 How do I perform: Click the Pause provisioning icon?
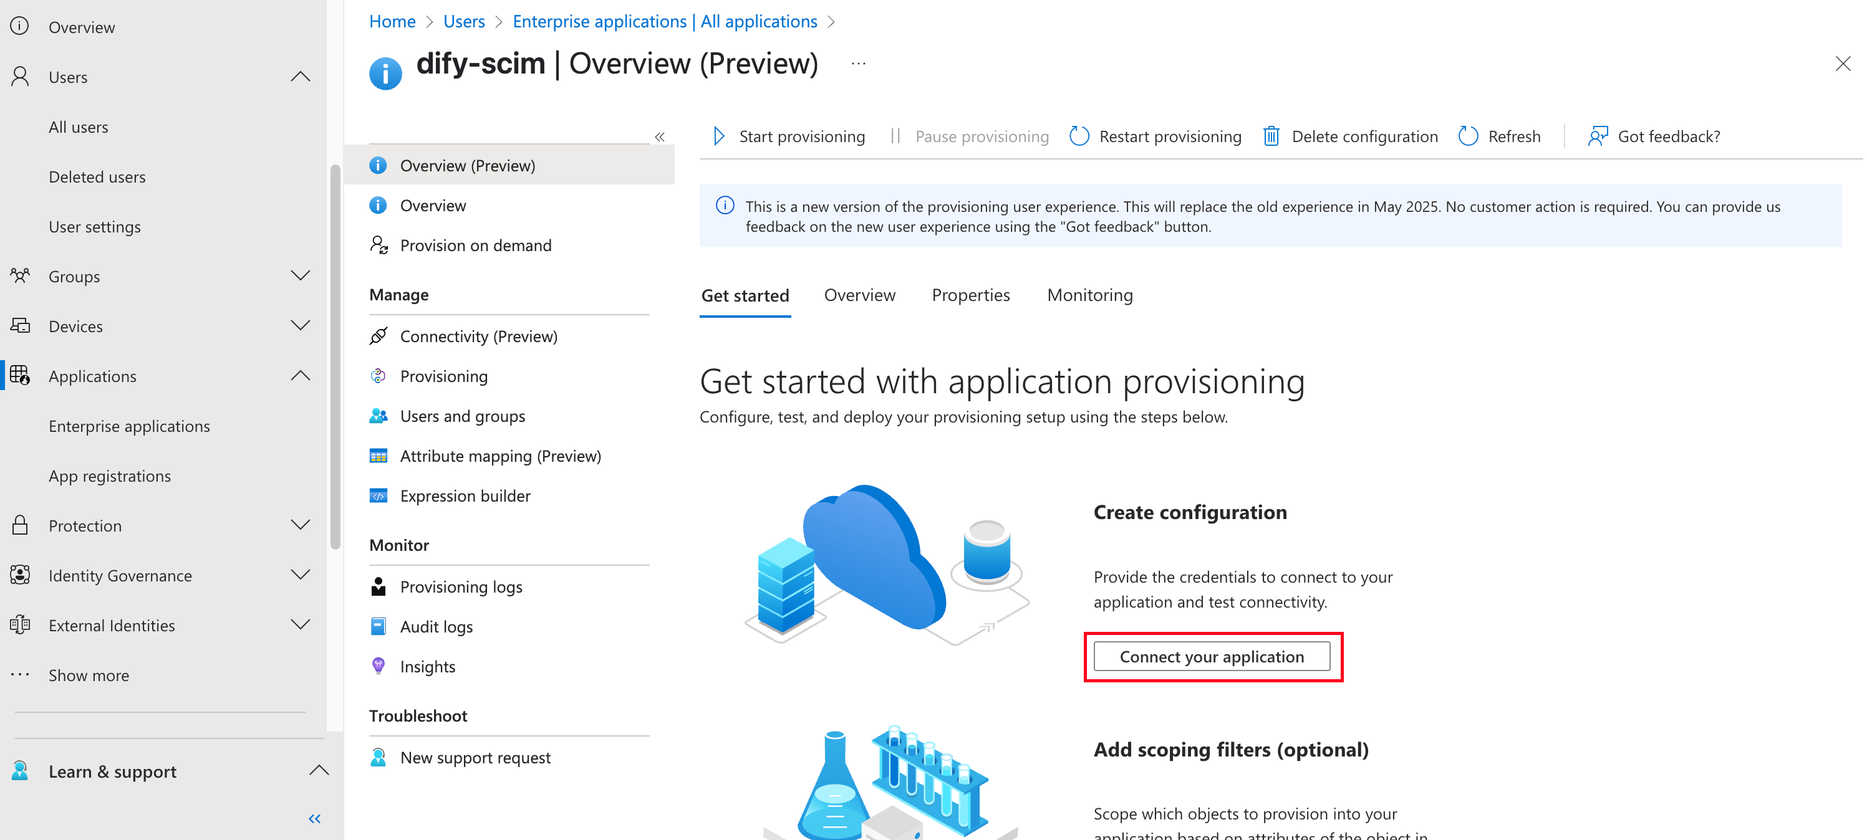(895, 136)
